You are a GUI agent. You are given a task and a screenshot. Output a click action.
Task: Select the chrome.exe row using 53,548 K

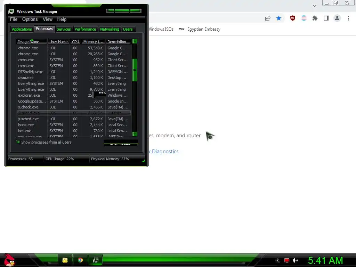tap(74, 48)
